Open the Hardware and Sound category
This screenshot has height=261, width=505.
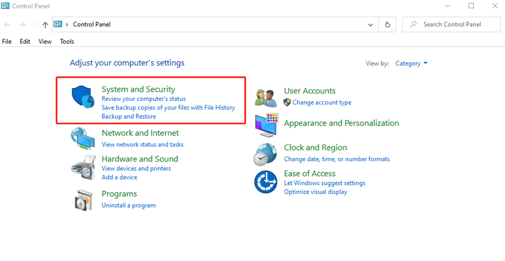(140, 159)
